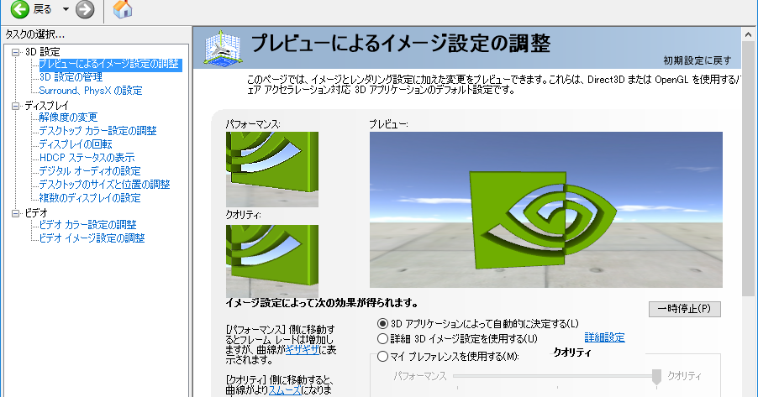758x397 pixels.
Task: Click the パフォーマンス sample thumbnail
Action: [272, 170]
